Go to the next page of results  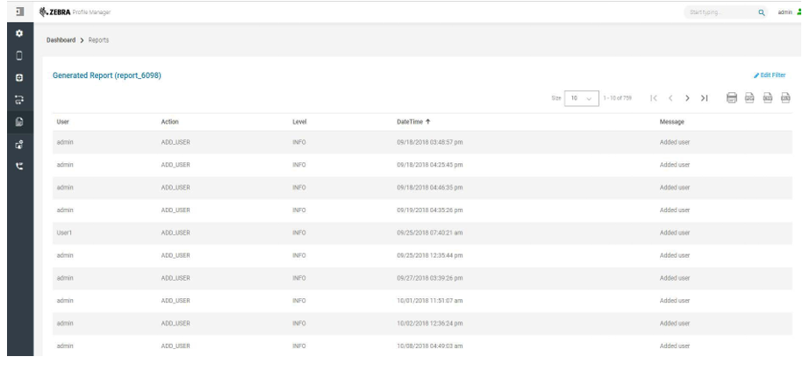(x=687, y=96)
